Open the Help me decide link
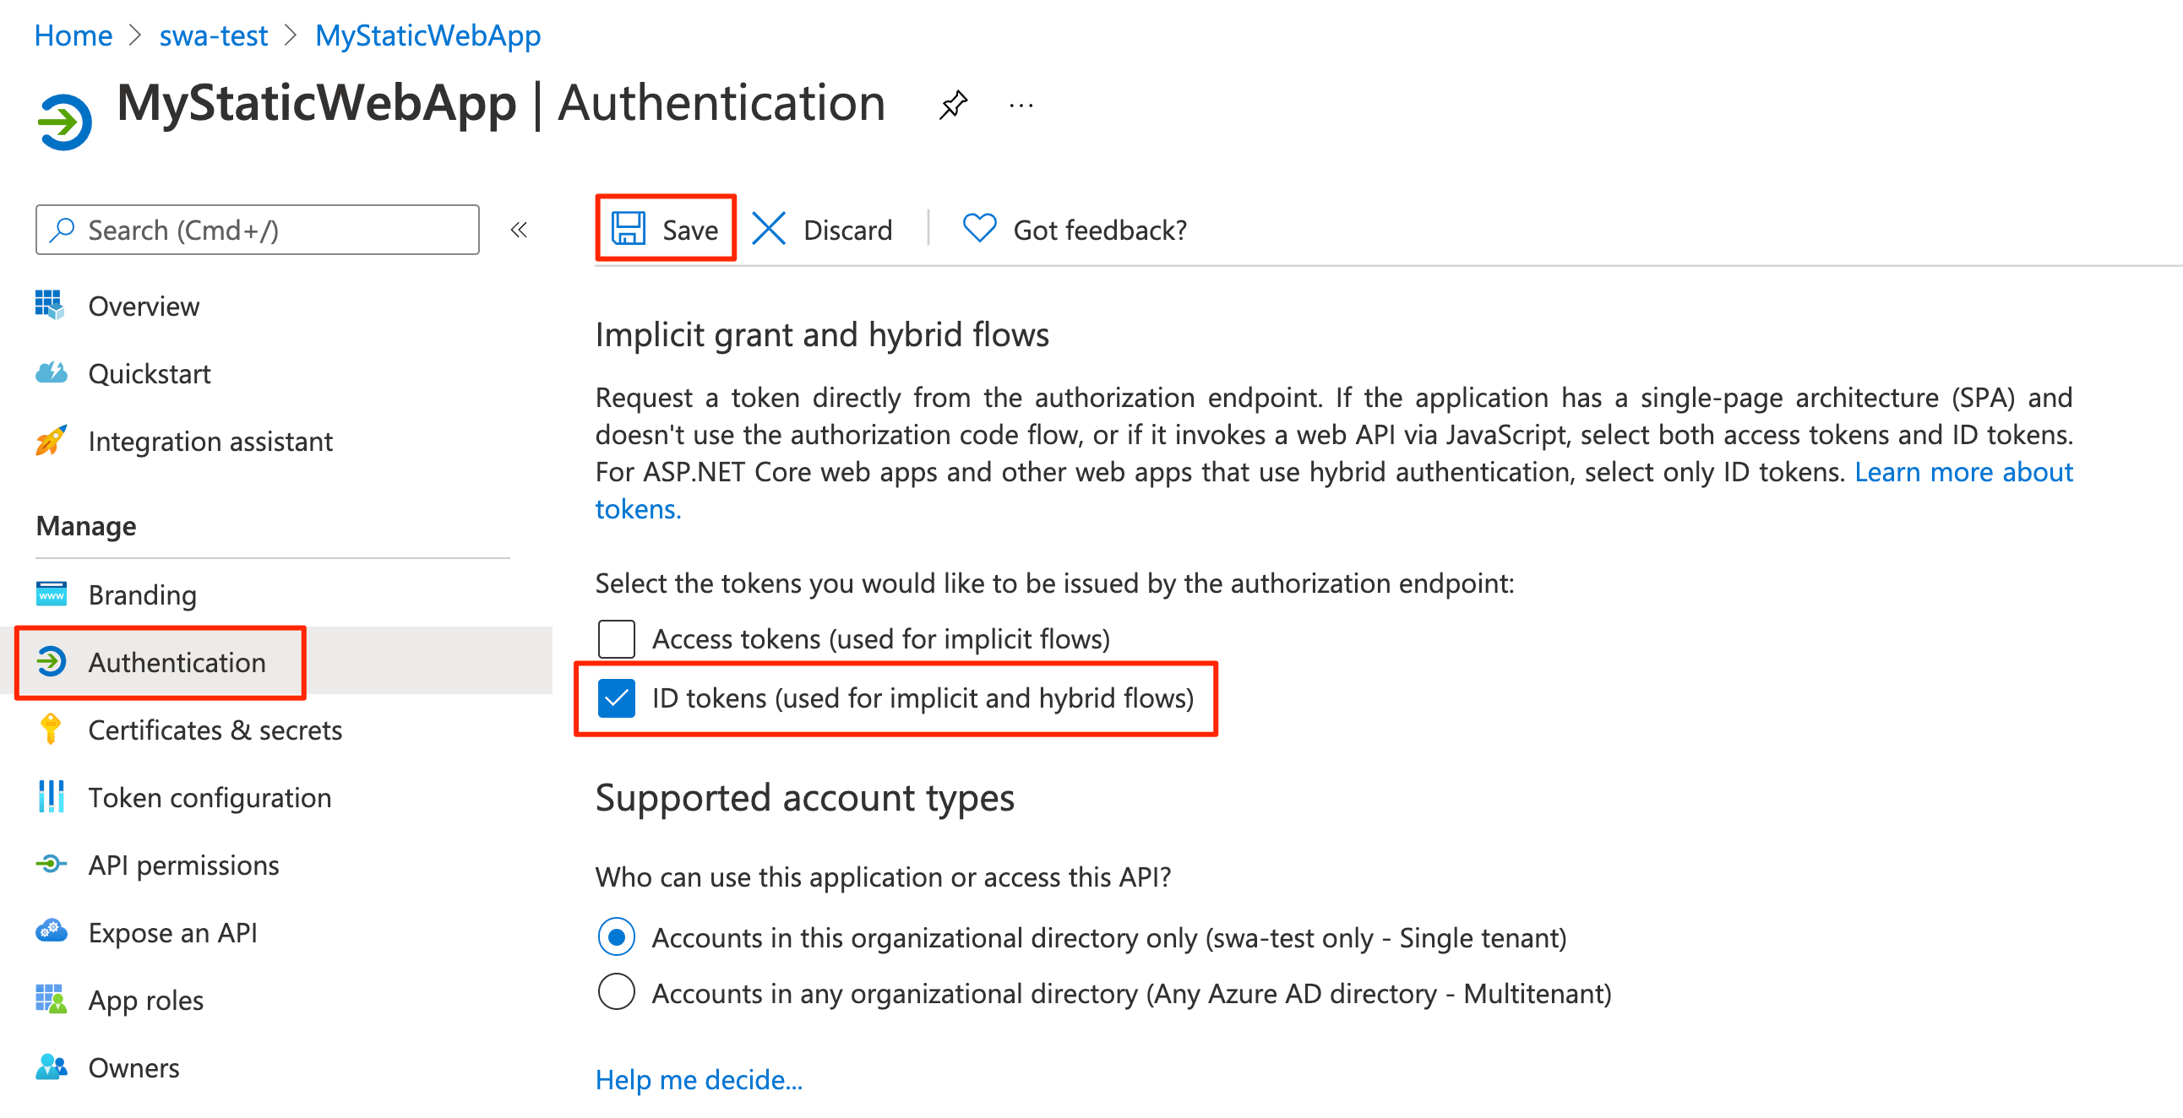Image resolution: width=2183 pixels, height=1118 pixels. (699, 1080)
